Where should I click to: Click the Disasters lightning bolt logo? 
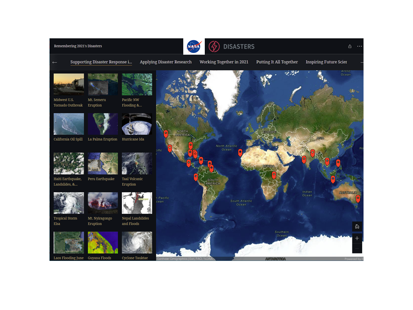(x=214, y=46)
